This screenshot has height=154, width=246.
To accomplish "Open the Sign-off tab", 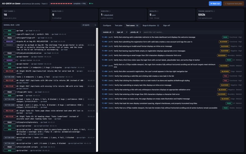I will coord(166,25).
